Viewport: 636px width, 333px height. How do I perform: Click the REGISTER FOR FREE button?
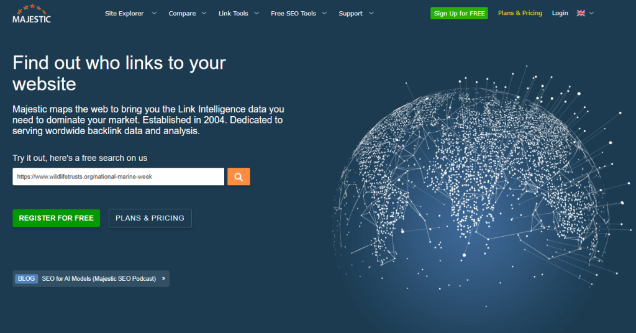click(x=57, y=218)
